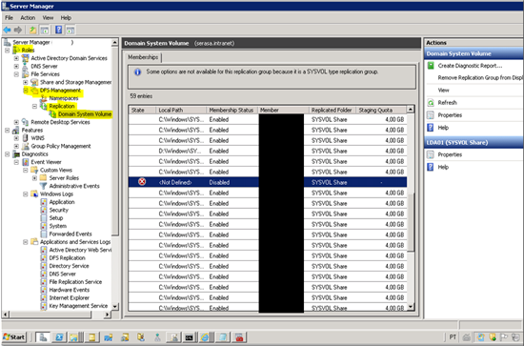The width and height of the screenshot is (524, 346).
Task: Click the red error icon in State column
Action: point(142,182)
